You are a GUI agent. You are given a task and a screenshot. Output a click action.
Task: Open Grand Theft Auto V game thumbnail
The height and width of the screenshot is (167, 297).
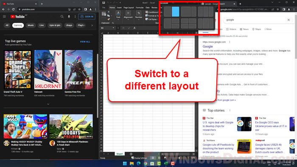(x=18, y=70)
